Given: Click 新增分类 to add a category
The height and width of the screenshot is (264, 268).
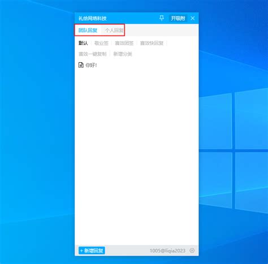Looking at the screenshot, I should click(x=123, y=54).
